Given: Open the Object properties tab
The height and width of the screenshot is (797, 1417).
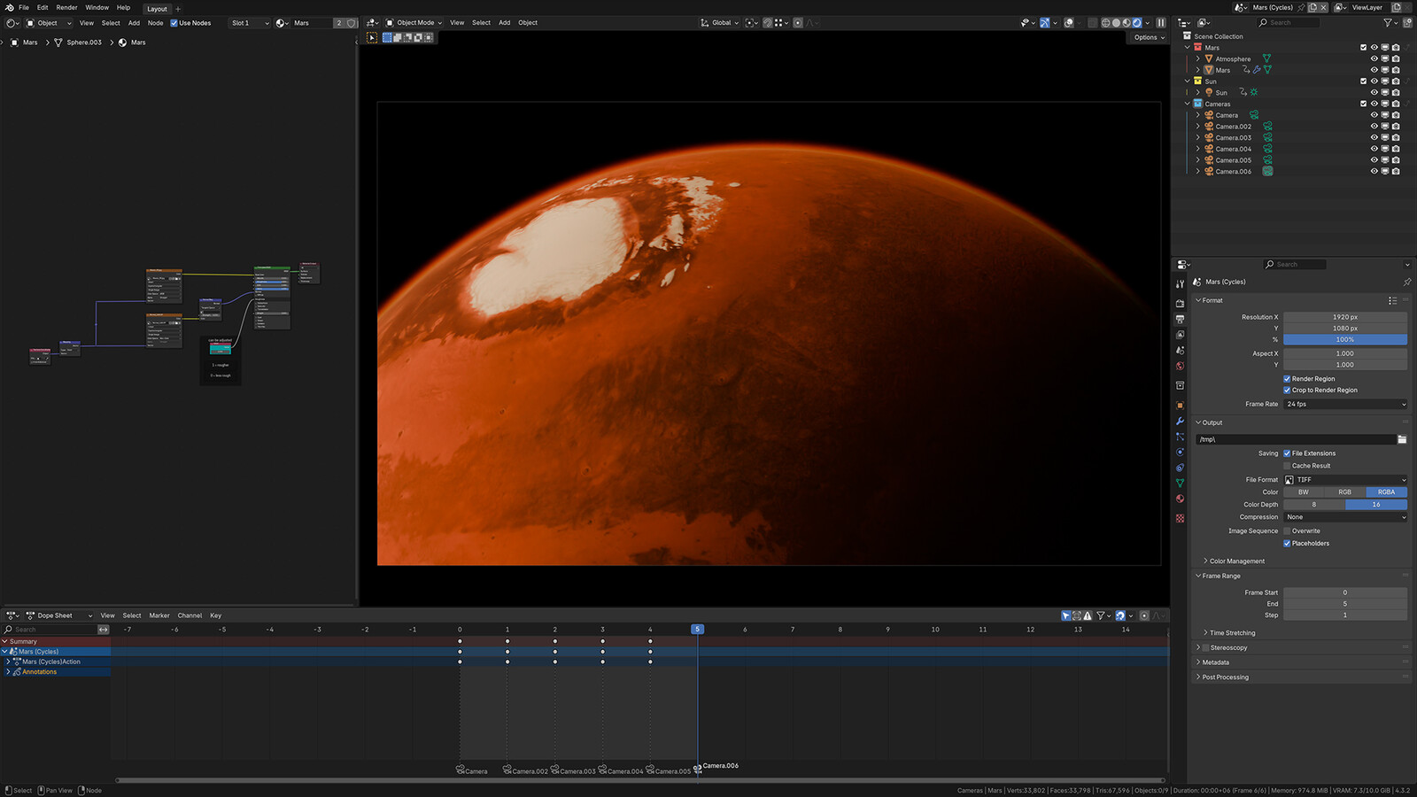Looking at the screenshot, I should [1180, 406].
